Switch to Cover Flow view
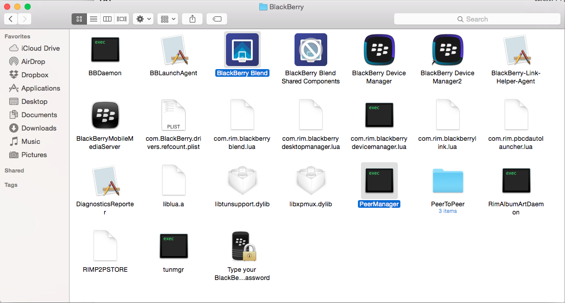565x303 pixels. click(x=122, y=19)
